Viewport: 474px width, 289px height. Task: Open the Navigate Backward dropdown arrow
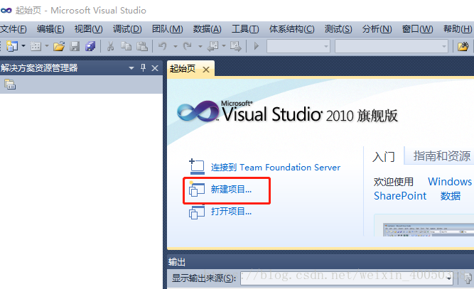pos(224,46)
